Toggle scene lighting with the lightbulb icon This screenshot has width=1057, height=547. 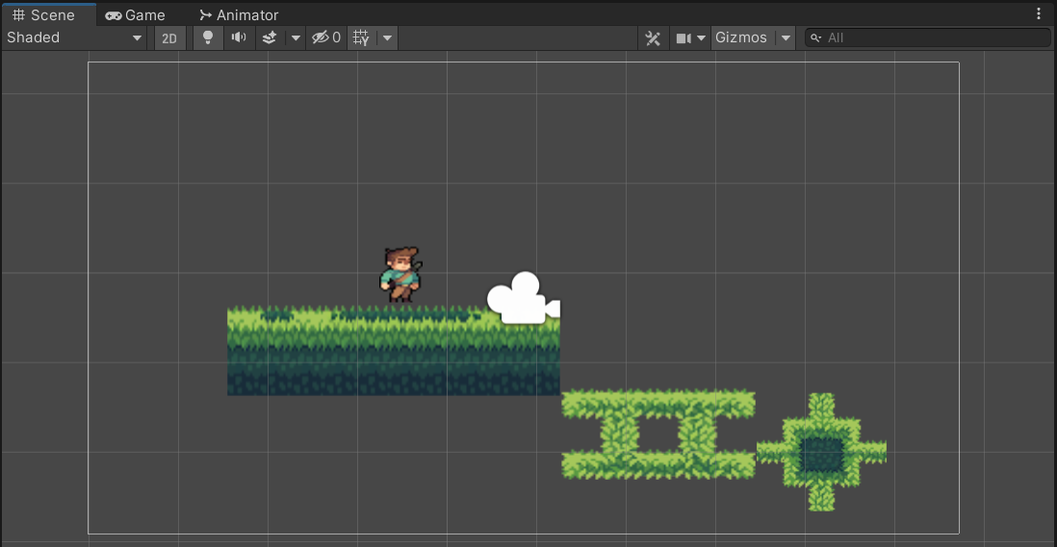point(208,37)
